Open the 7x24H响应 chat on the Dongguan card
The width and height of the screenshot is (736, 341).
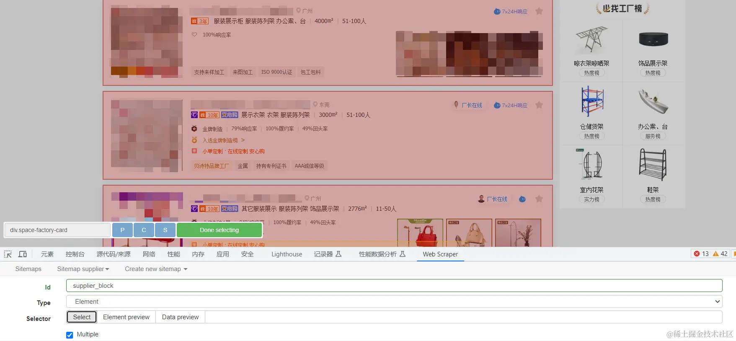point(511,105)
